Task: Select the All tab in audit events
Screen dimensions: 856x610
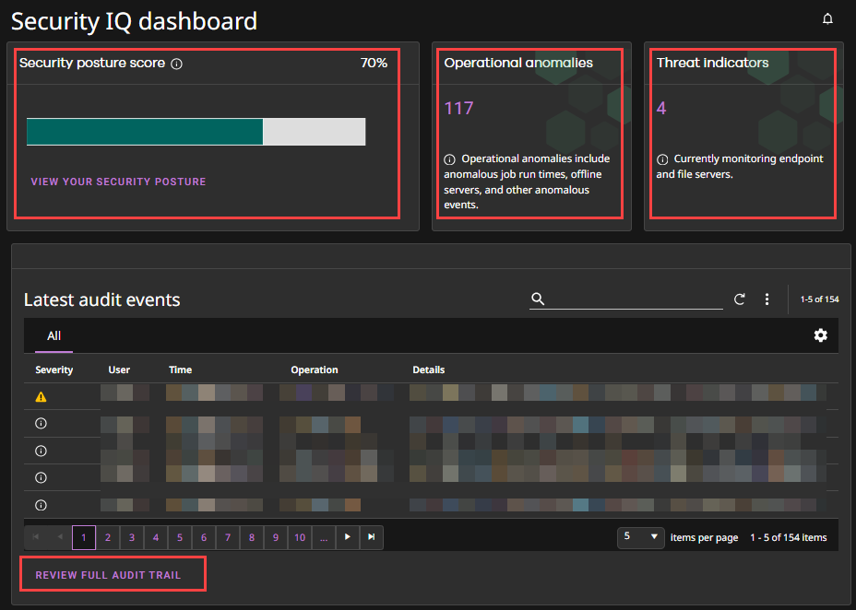Action: tap(53, 335)
